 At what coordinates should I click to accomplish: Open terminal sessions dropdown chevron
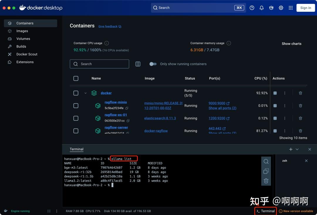tap(297, 149)
